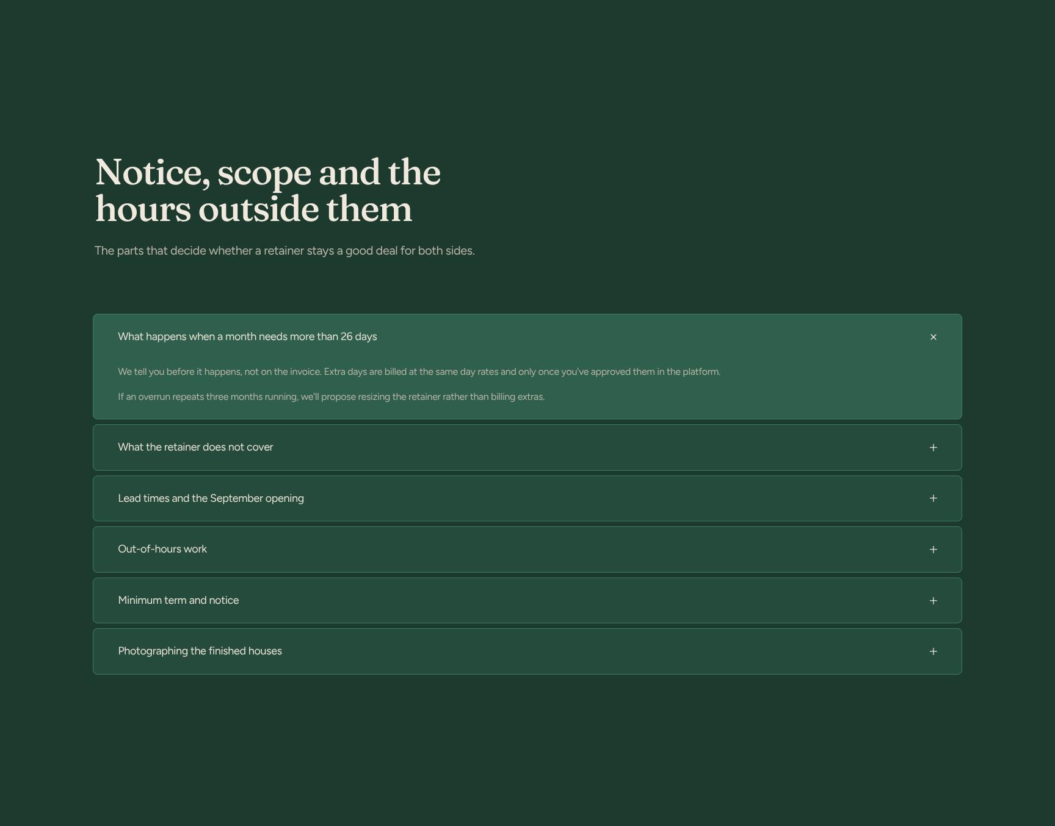Click plus icon for 'Minimum term and notice'
The width and height of the screenshot is (1055, 826).
[933, 601]
